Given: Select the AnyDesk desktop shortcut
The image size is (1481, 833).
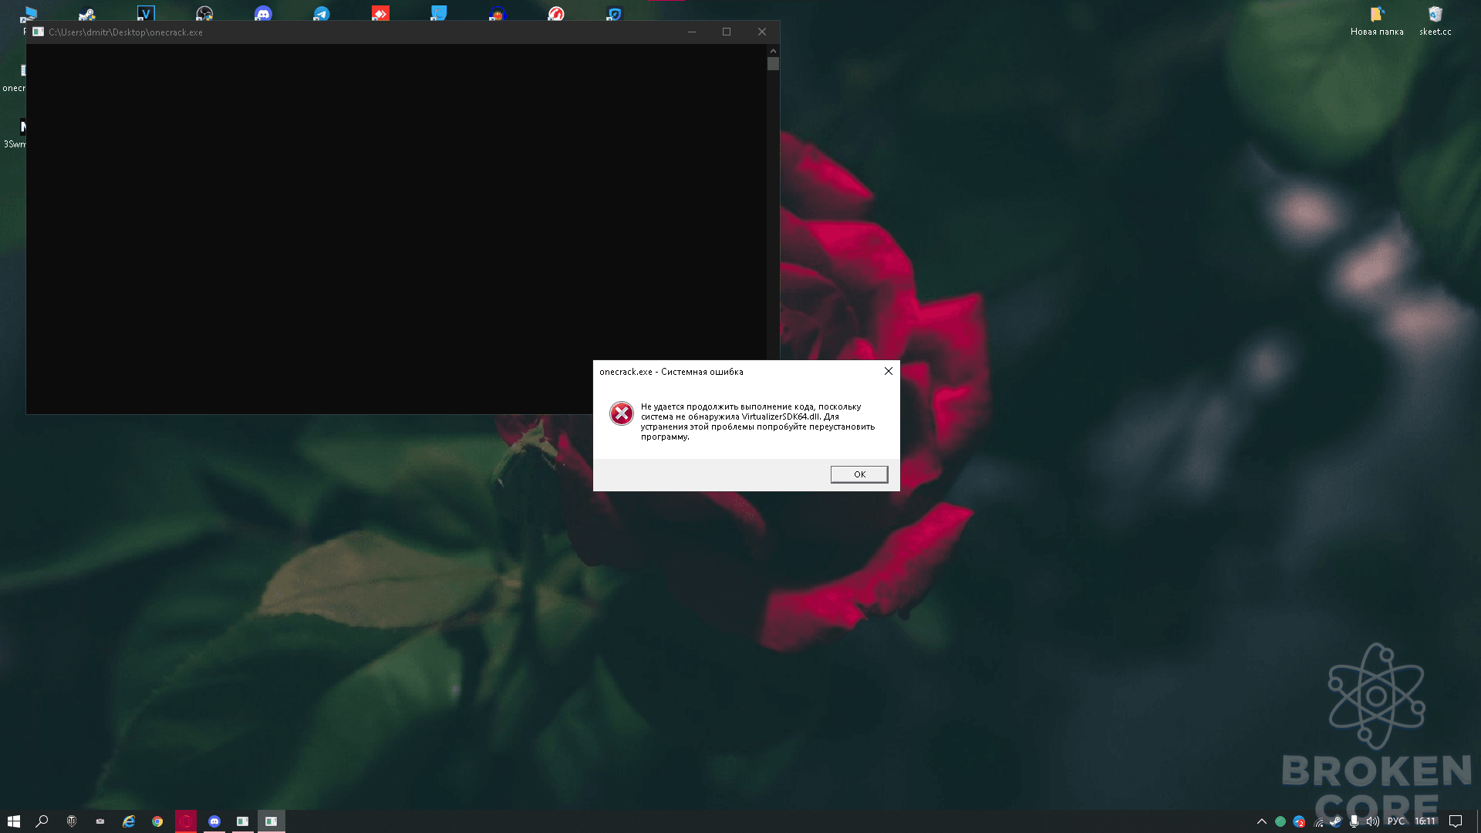Looking at the screenshot, I should tap(380, 12).
